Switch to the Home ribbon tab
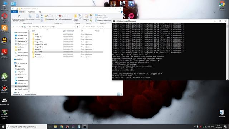The width and height of the screenshot is (229, 129). [x=22, y=12]
